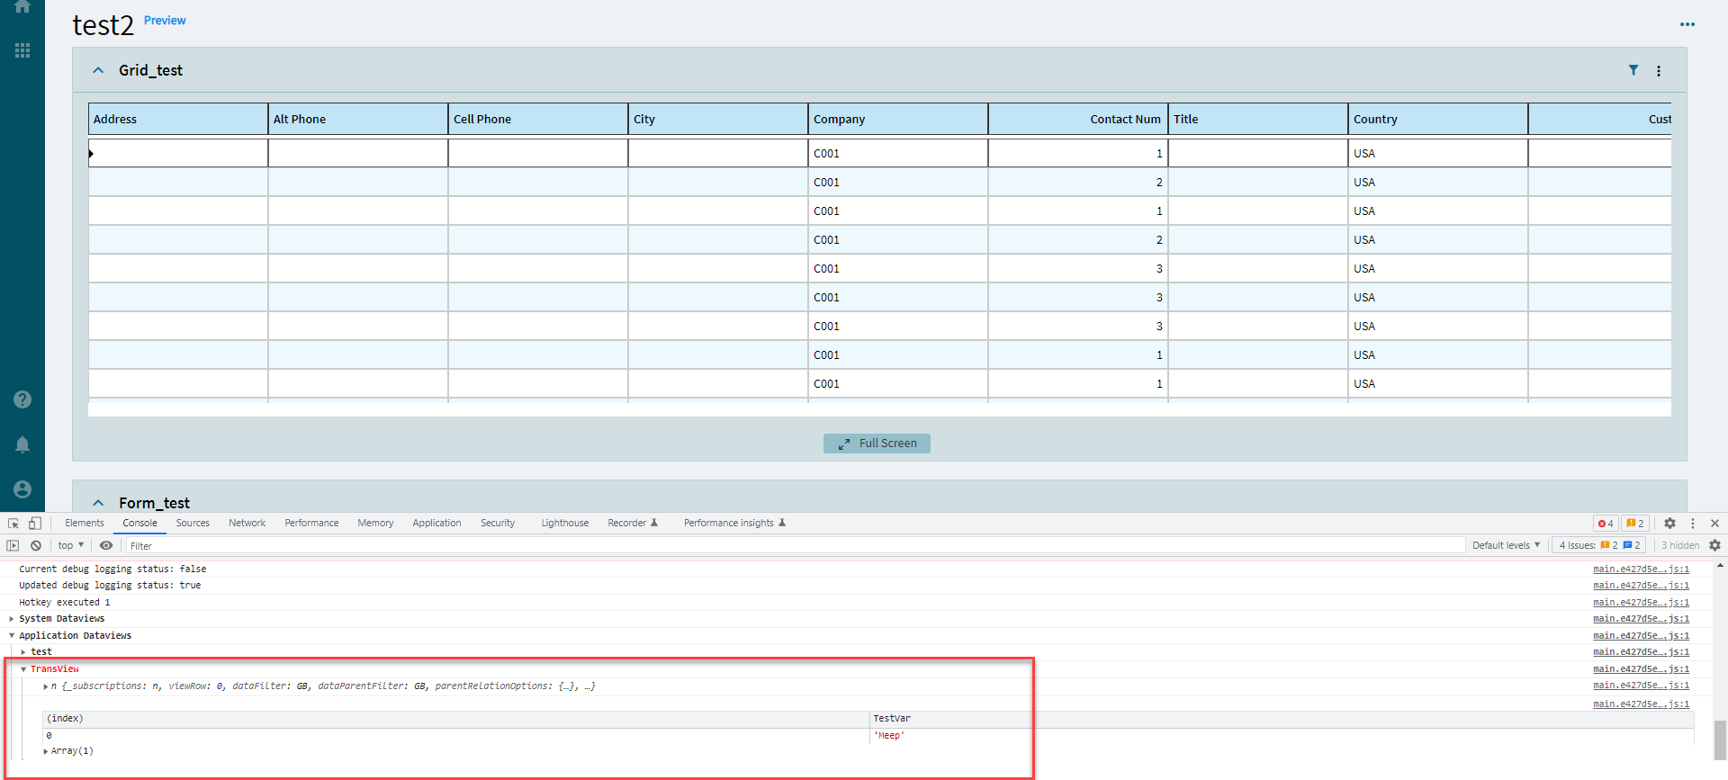Expand the Array(1) entry
Screen dimensions: 1728x780
[46, 751]
